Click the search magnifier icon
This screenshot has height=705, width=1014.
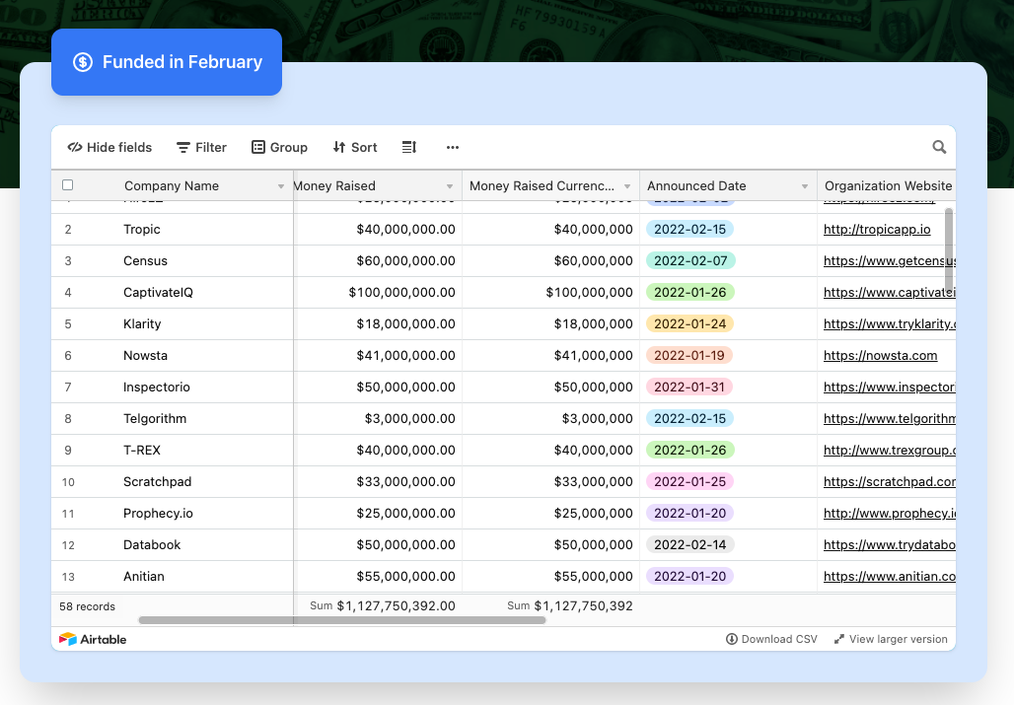939,147
